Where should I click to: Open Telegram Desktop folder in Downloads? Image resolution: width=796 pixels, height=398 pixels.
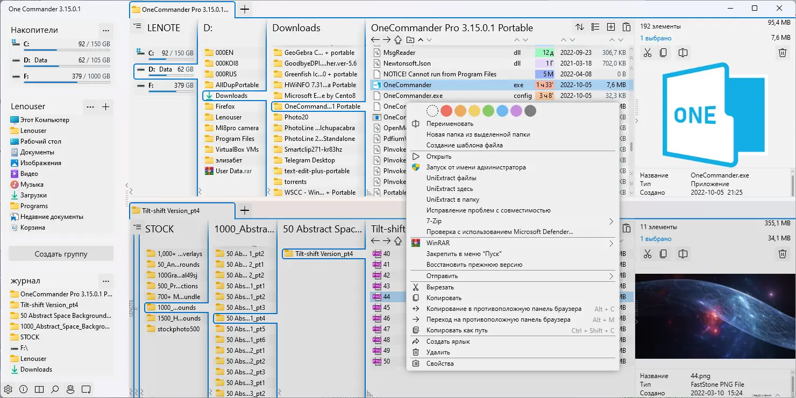pos(318,160)
